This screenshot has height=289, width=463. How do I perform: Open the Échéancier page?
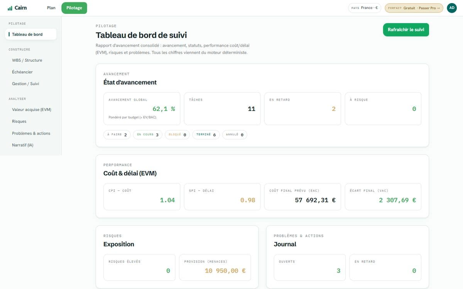22,72
